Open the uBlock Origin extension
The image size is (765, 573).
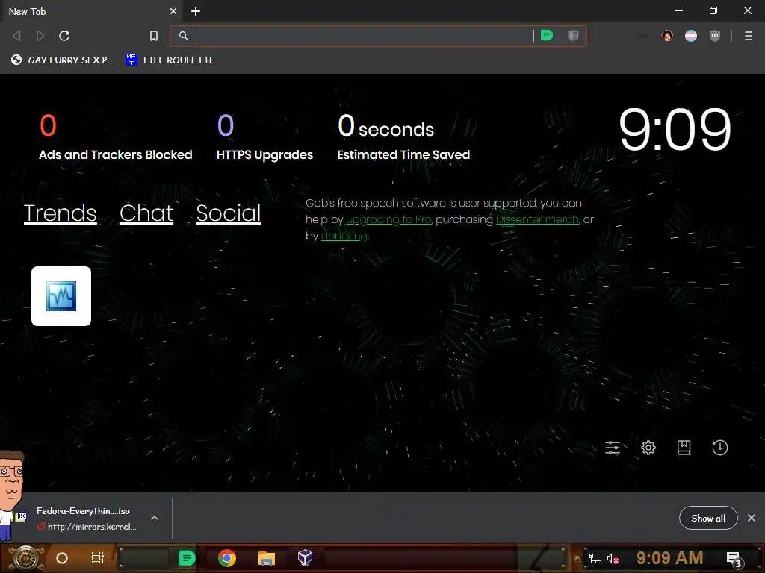pos(715,36)
